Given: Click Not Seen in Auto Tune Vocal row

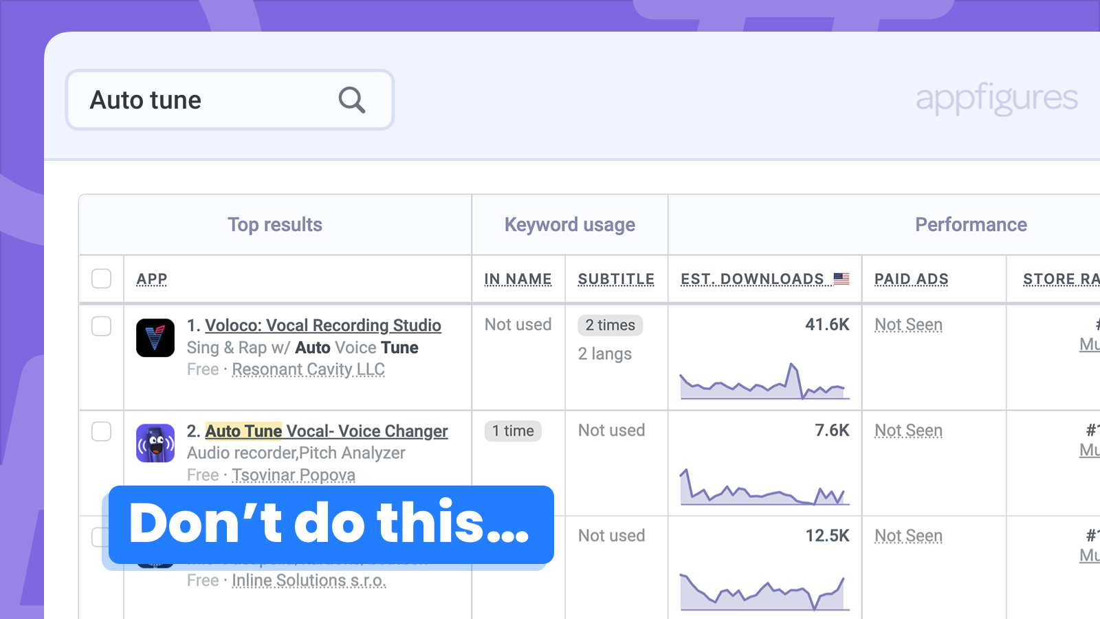Looking at the screenshot, I should coord(908,431).
